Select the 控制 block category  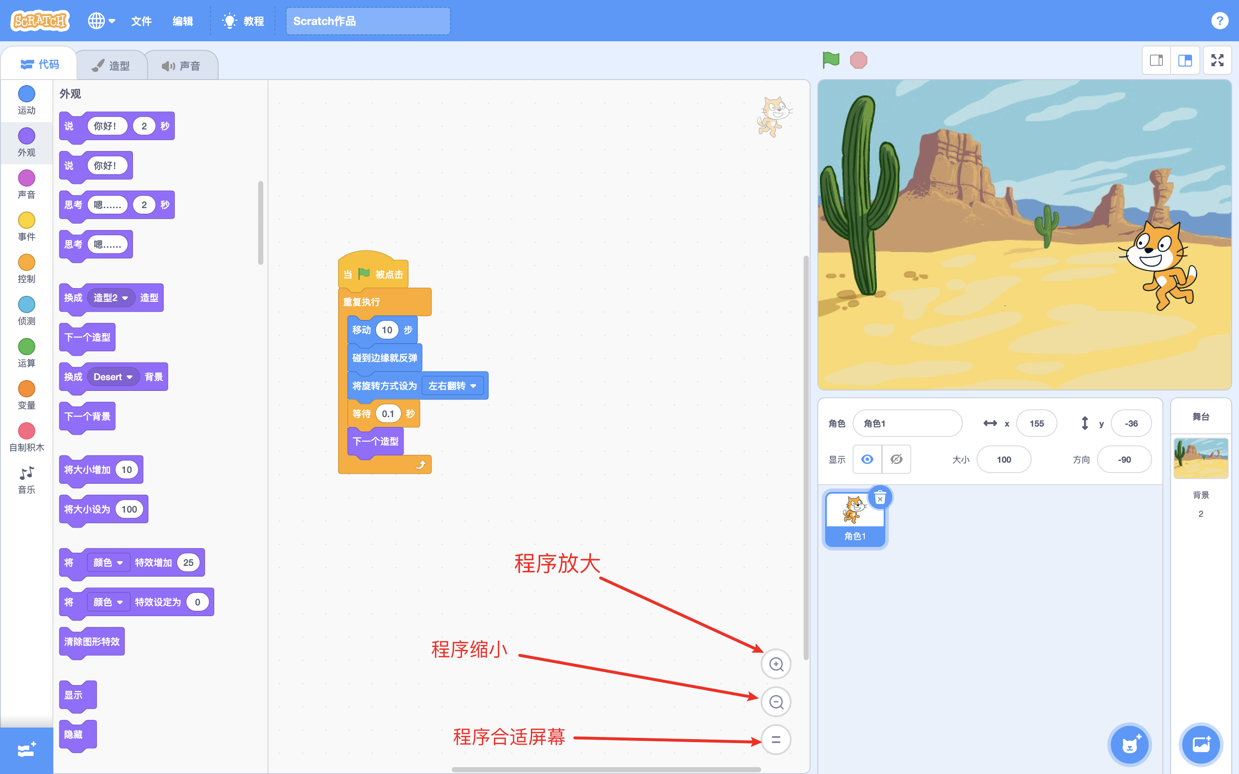point(27,269)
